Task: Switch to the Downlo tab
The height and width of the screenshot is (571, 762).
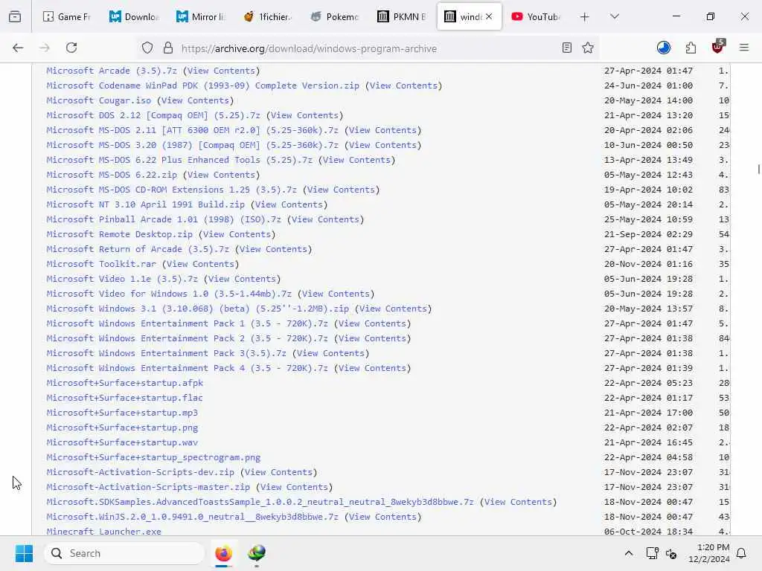Action: point(134,16)
